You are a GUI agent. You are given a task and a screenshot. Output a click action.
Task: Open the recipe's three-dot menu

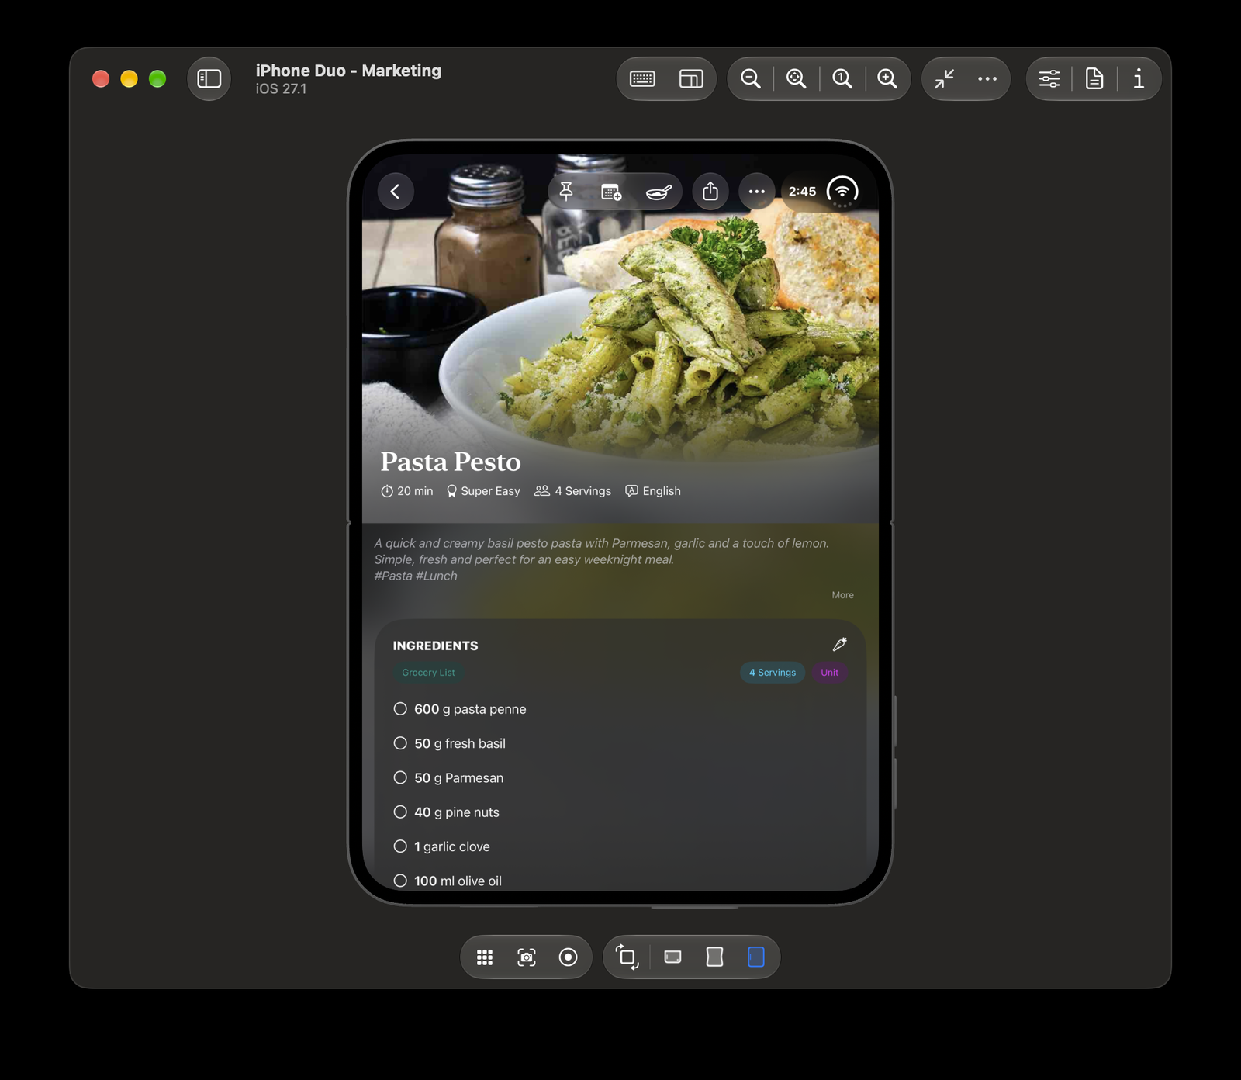click(x=757, y=192)
